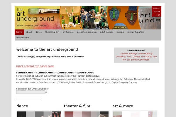Screen dimensions: 176x117
Task: Click the colorful masks banner image
Action: coord(123,18)
